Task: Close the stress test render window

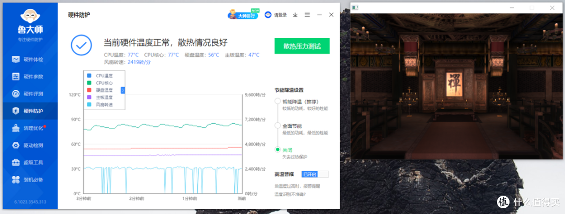Action: 552,7
